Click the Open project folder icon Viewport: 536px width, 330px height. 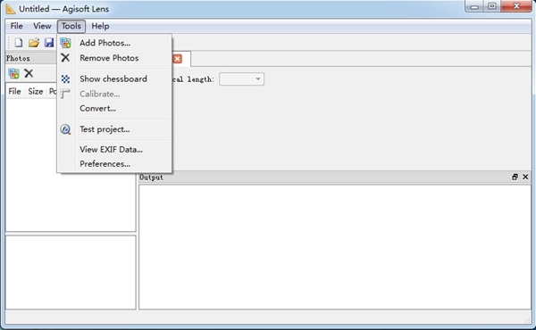[34, 43]
